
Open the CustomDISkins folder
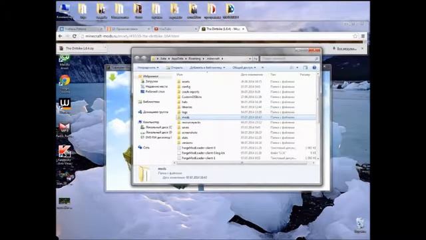click(x=192, y=97)
